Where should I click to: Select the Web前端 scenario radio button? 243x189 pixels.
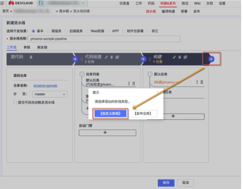pos(87,31)
